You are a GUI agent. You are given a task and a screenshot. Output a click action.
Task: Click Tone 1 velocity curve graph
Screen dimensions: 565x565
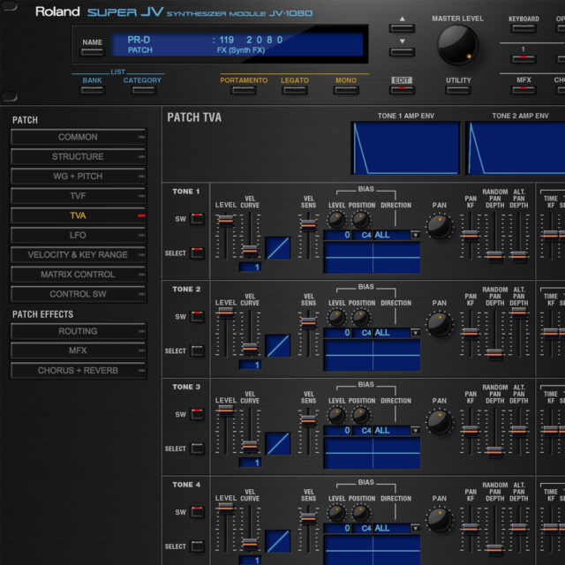pos(278,248)
